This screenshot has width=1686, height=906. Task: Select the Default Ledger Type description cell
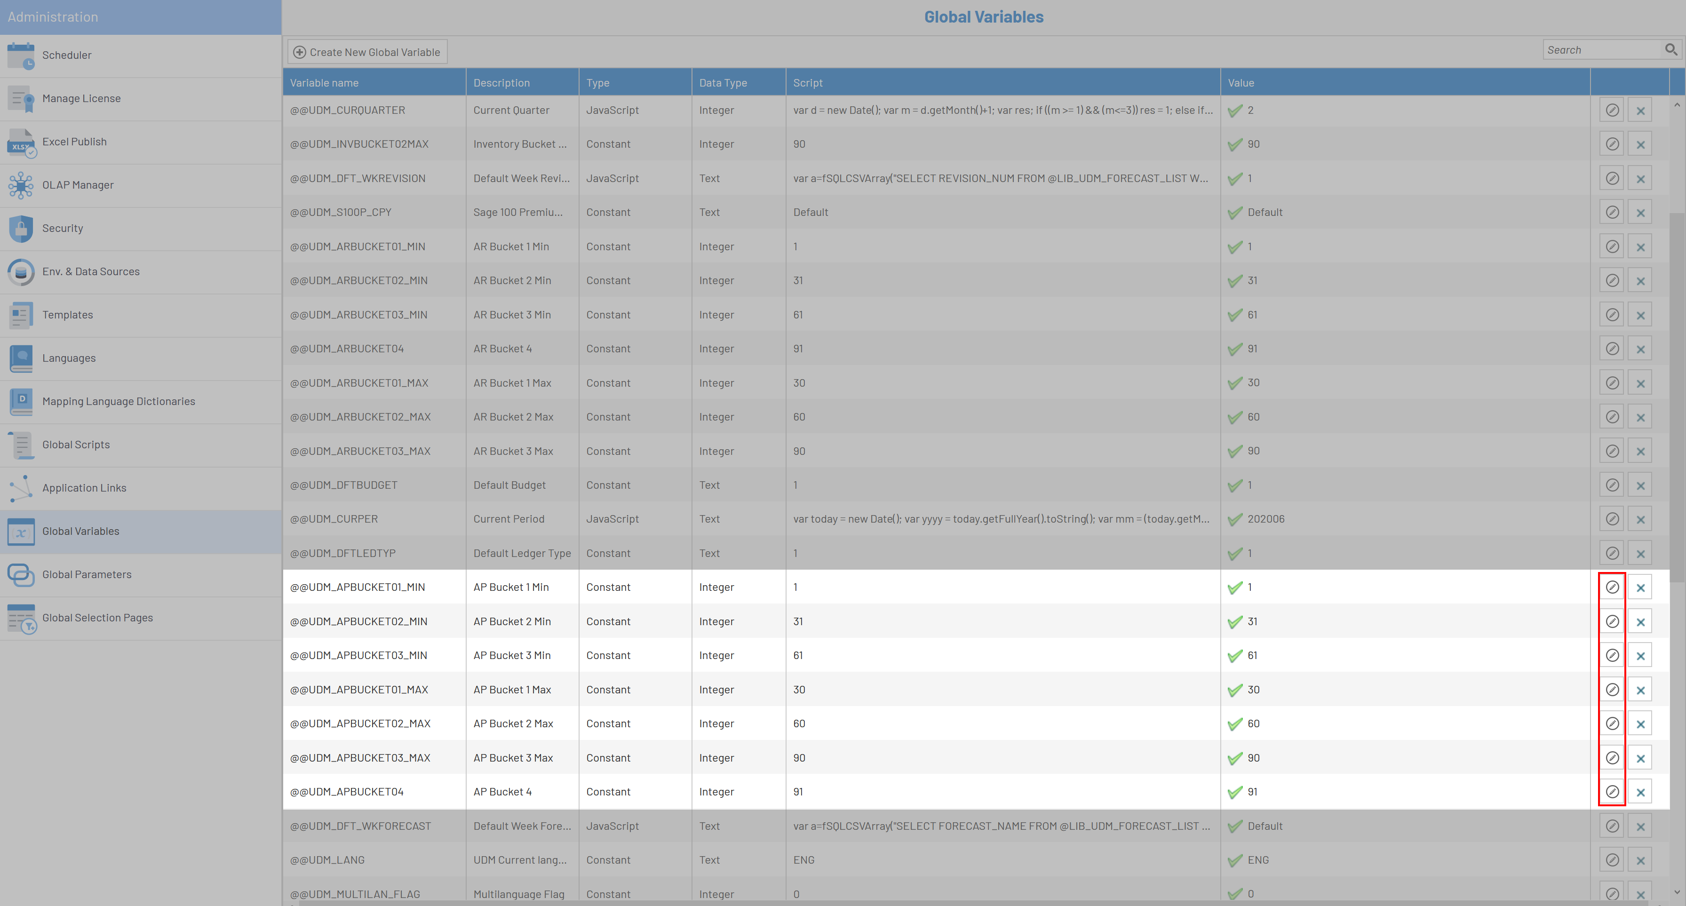click(522, 553)
